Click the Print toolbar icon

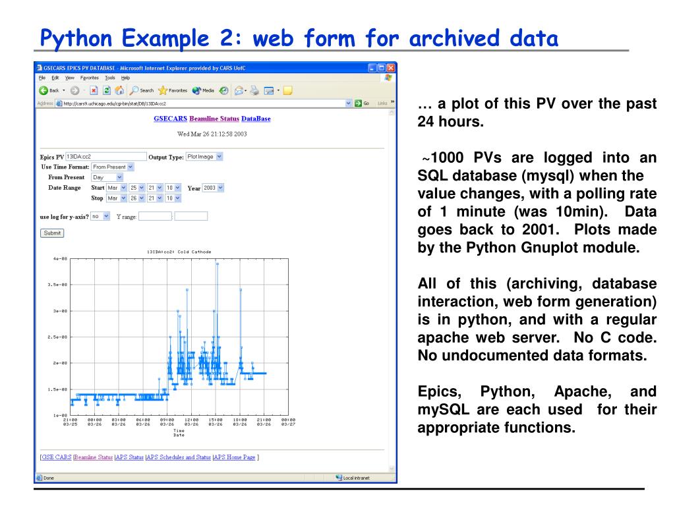coord(255,90)
